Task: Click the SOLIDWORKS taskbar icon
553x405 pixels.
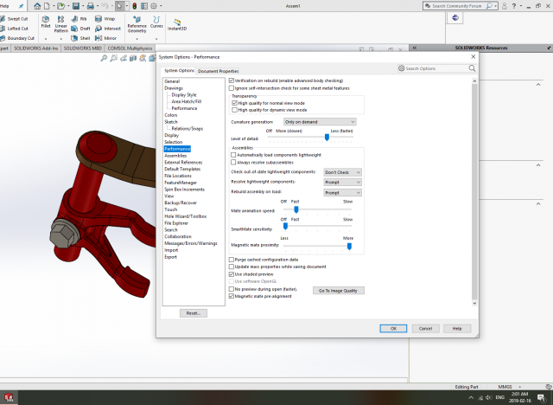Action: pyautogui.click(x=10, y=397)
